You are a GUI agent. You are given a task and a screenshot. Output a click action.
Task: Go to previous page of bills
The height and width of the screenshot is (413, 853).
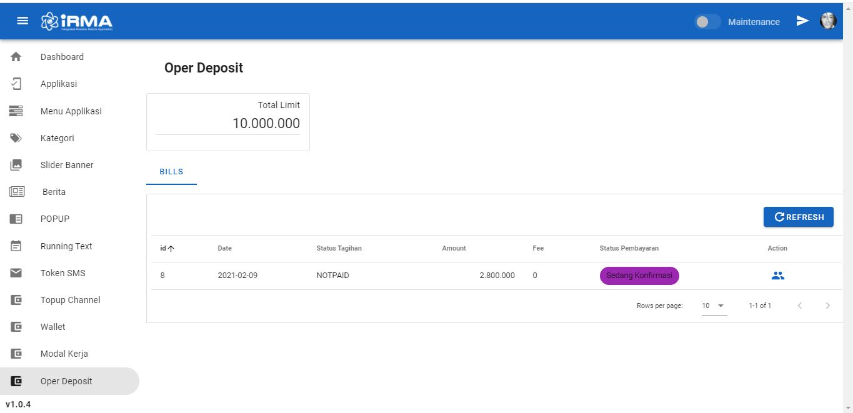[800, 306]
